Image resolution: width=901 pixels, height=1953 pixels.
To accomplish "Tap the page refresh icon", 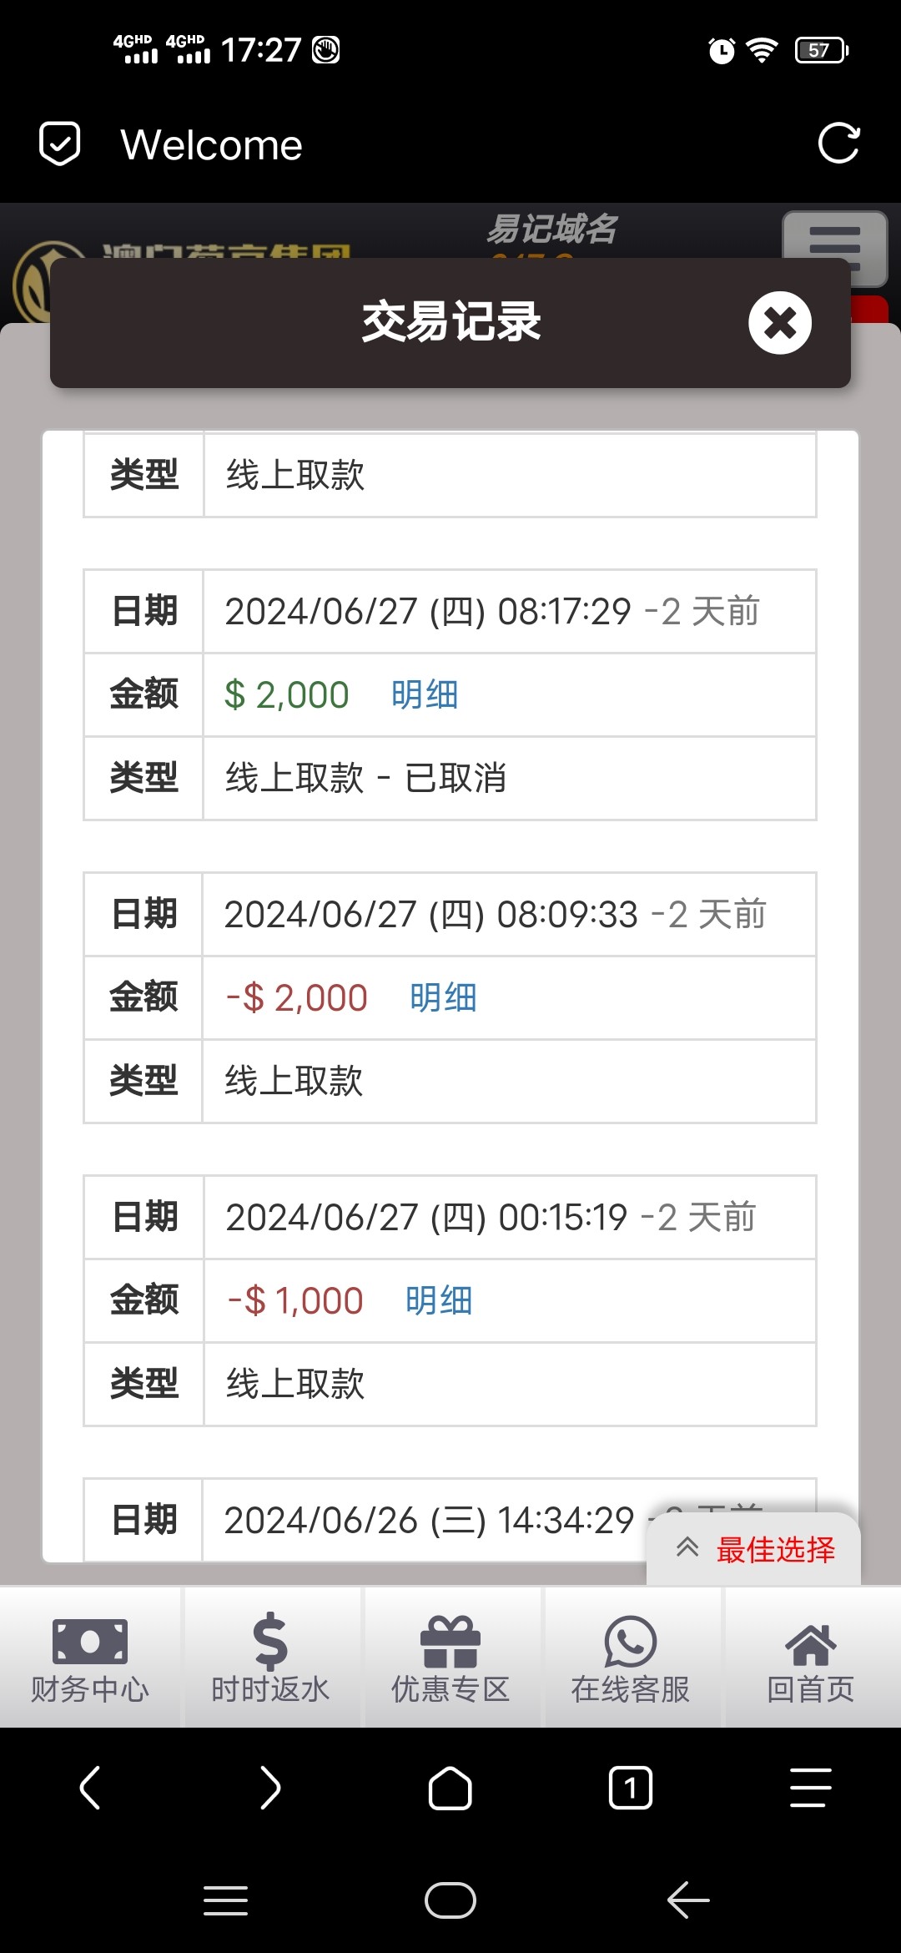I will pos(838,144).
